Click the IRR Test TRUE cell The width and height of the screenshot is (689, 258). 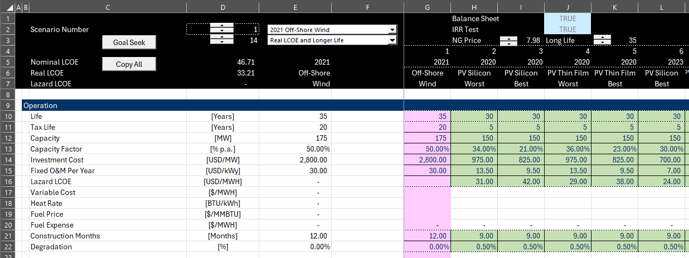(x=568, y=29)
